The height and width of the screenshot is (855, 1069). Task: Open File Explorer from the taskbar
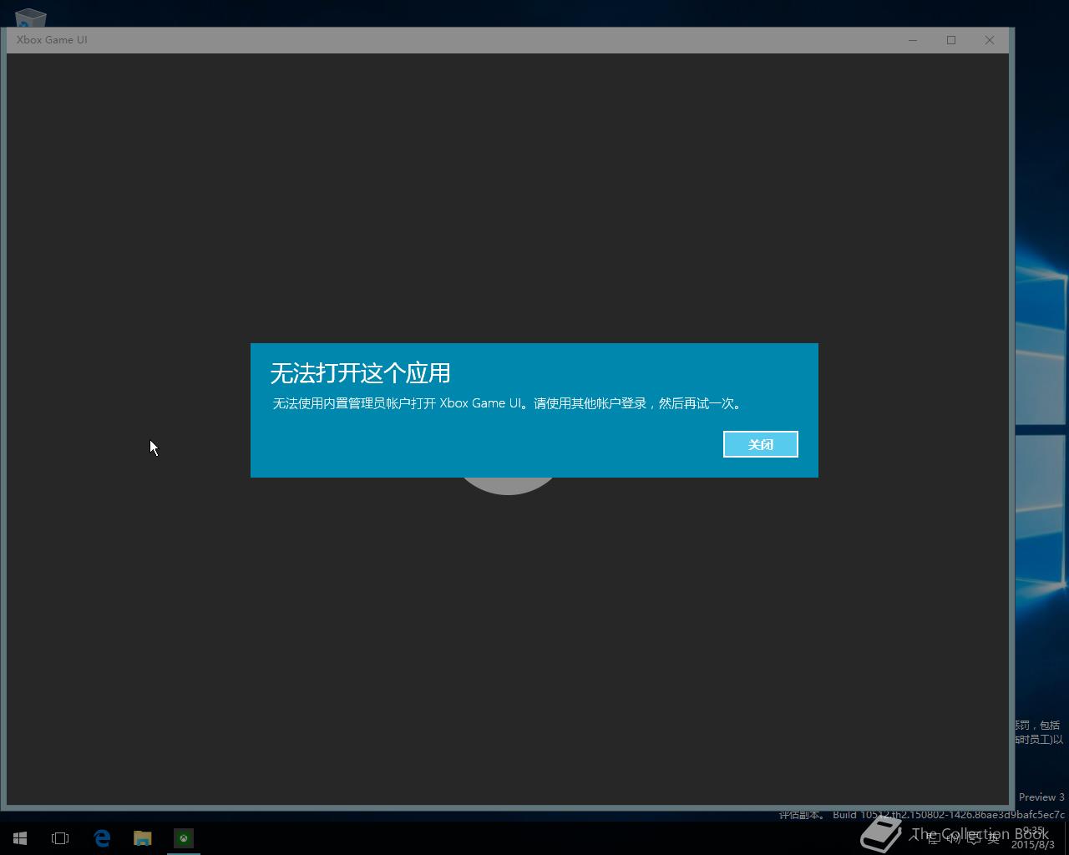pyautogui.click(x=143, y=837)
